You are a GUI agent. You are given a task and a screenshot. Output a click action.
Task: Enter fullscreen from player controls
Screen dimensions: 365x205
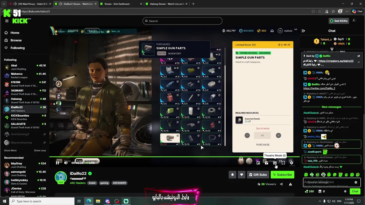283,163
